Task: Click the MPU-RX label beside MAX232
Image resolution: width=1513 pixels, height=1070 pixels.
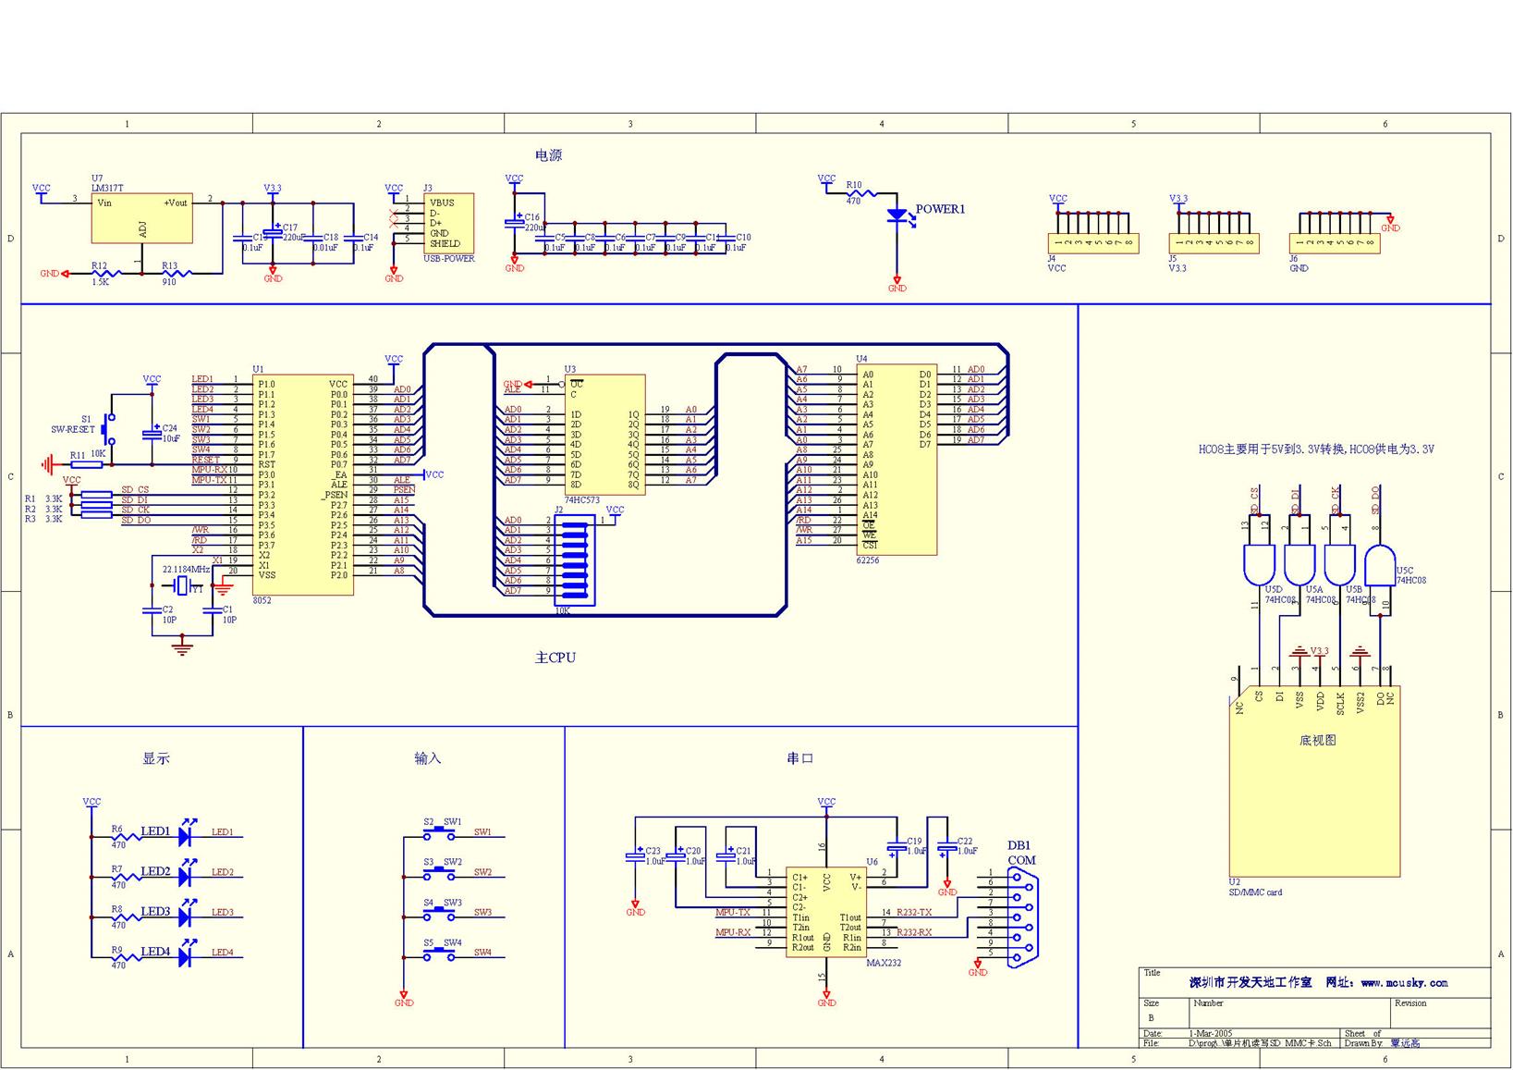Action: coord(733,932)
